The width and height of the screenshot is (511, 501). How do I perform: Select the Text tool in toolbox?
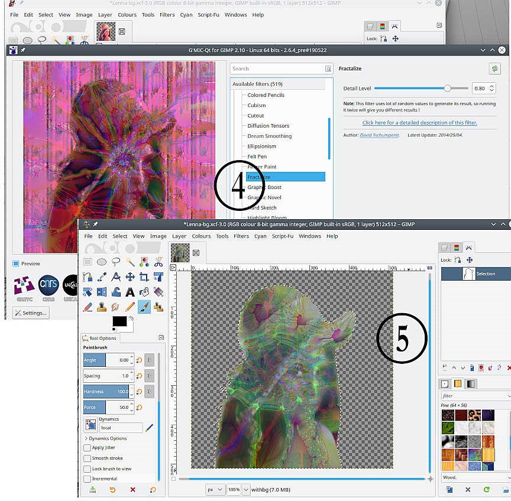pyautogui.click(x=130, y=292)
